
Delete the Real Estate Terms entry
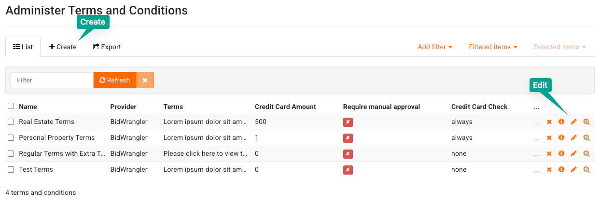tap(549, 122)
